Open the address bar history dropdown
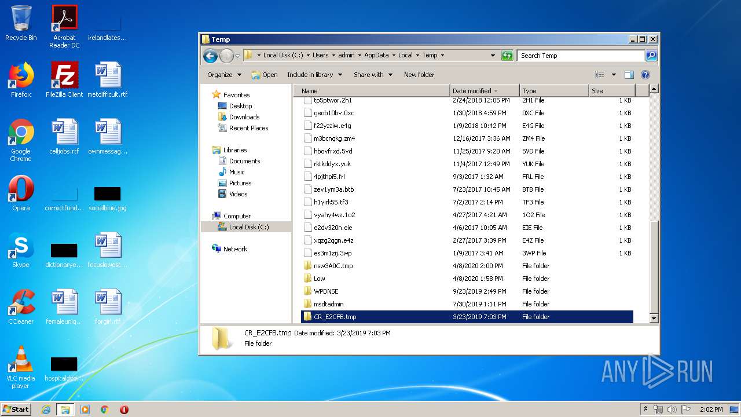This screenshot has width=741, height=417. (493, 56)
